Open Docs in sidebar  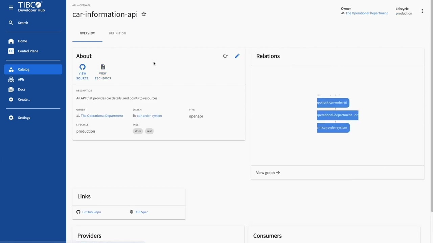(x=22, y=89)
